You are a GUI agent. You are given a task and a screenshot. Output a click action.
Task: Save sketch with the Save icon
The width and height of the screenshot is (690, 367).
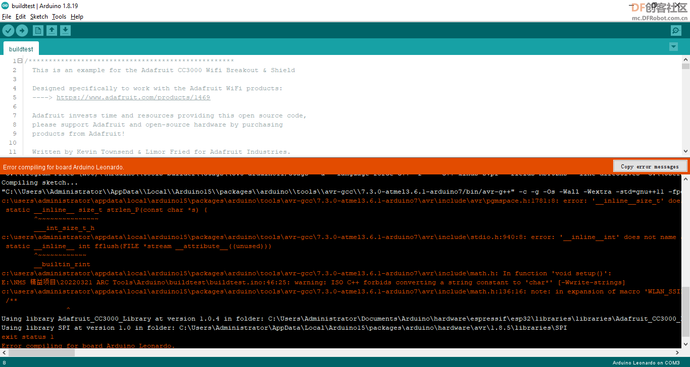point(65,31)
